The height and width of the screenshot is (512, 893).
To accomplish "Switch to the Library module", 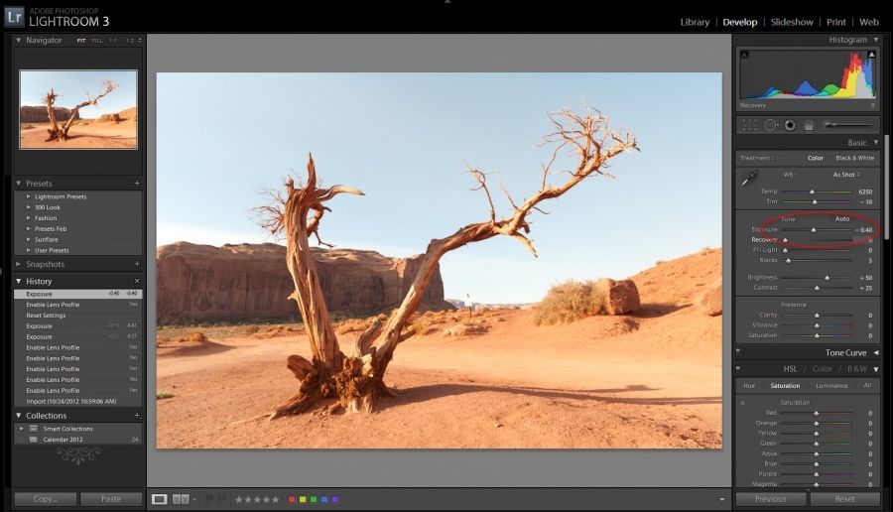I will click(x=695, y=22).
